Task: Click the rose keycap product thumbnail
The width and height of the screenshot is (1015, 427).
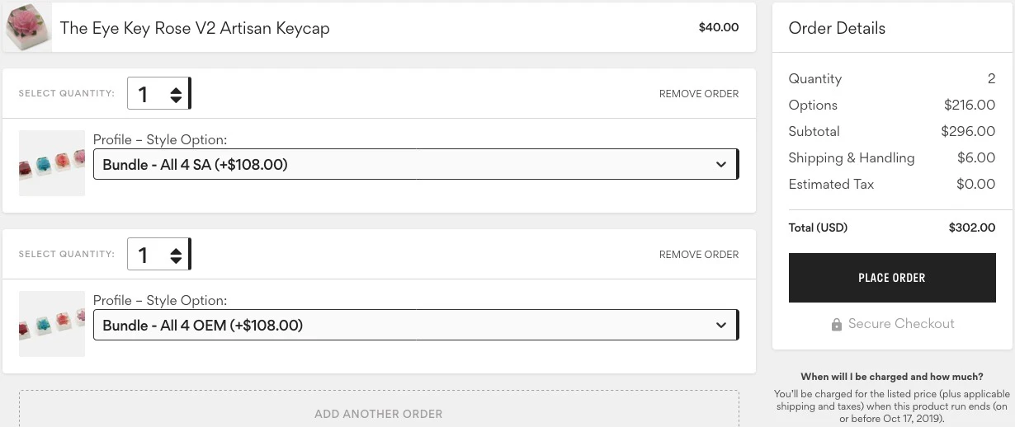Action: 27,27
